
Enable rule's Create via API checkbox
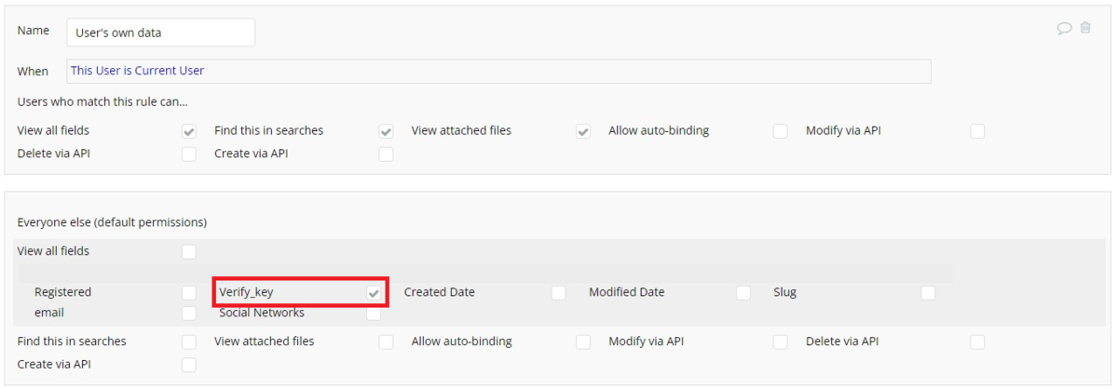(x=386, y=154)
